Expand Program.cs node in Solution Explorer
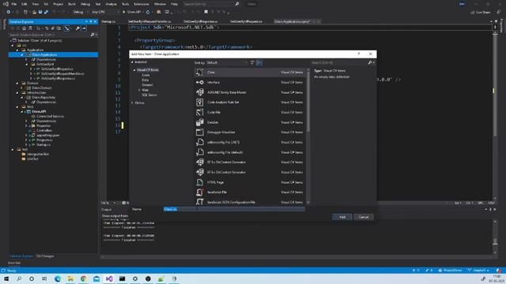The image size is (506, 284). click(26, 140)
